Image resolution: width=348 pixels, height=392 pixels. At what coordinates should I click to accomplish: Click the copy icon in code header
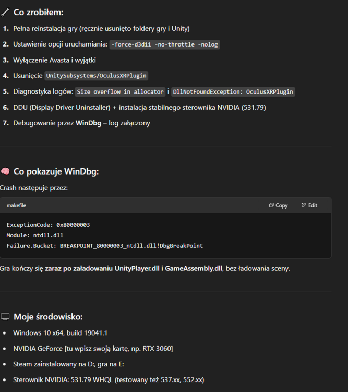(271, 205)
